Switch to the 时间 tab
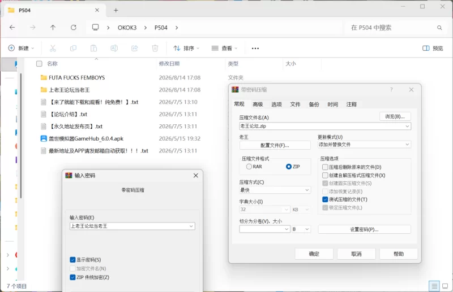Viewport: 453px width, 292px height. tap(332, 104)
